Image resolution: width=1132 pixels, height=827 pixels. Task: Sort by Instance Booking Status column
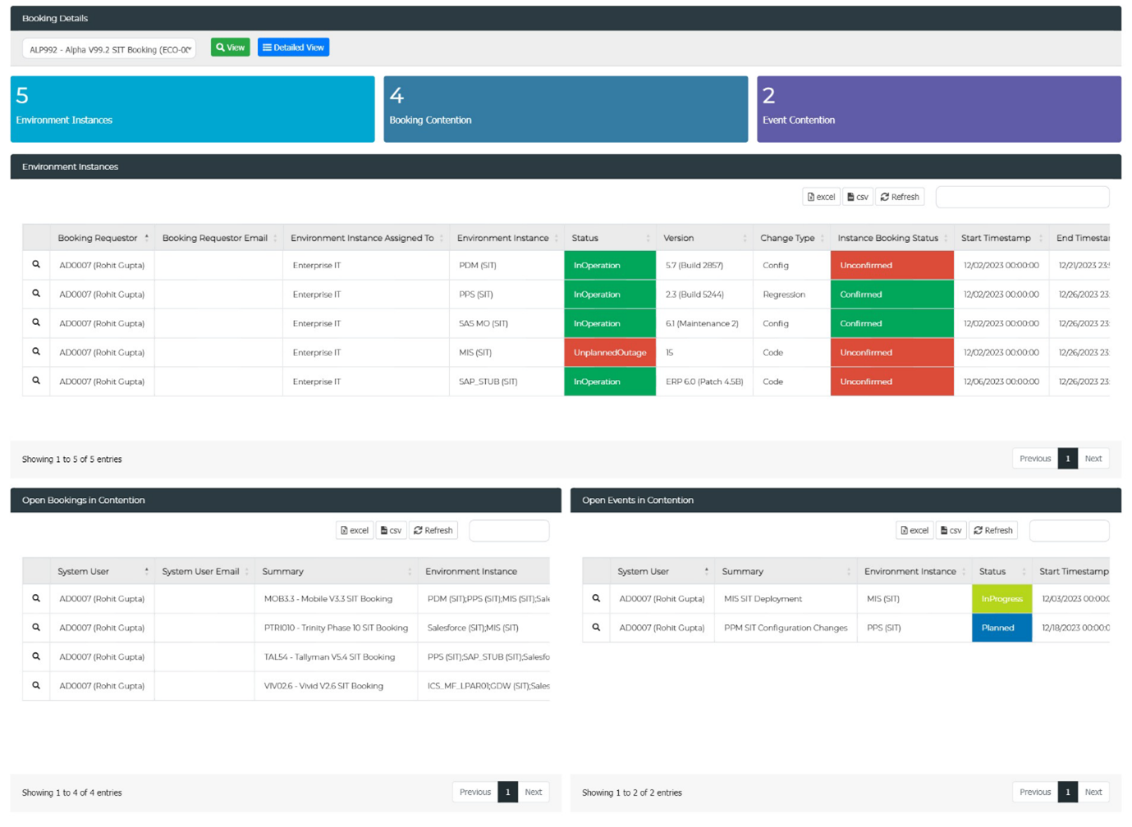coord(891,238)
